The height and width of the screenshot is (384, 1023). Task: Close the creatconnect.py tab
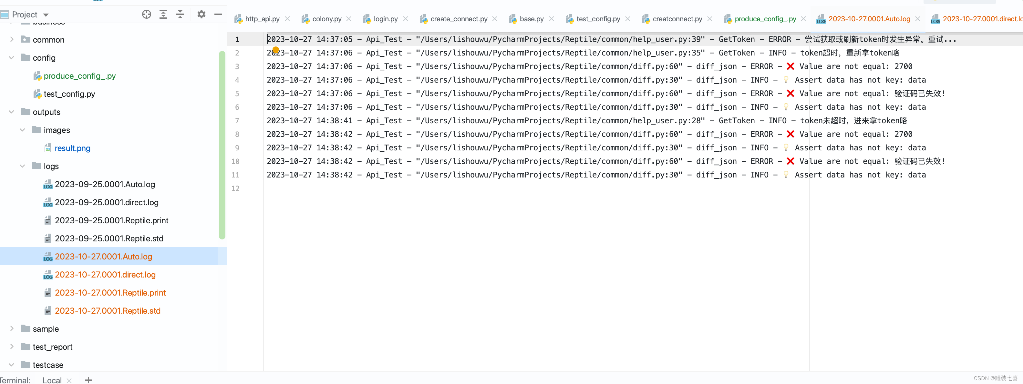point(710,19)
